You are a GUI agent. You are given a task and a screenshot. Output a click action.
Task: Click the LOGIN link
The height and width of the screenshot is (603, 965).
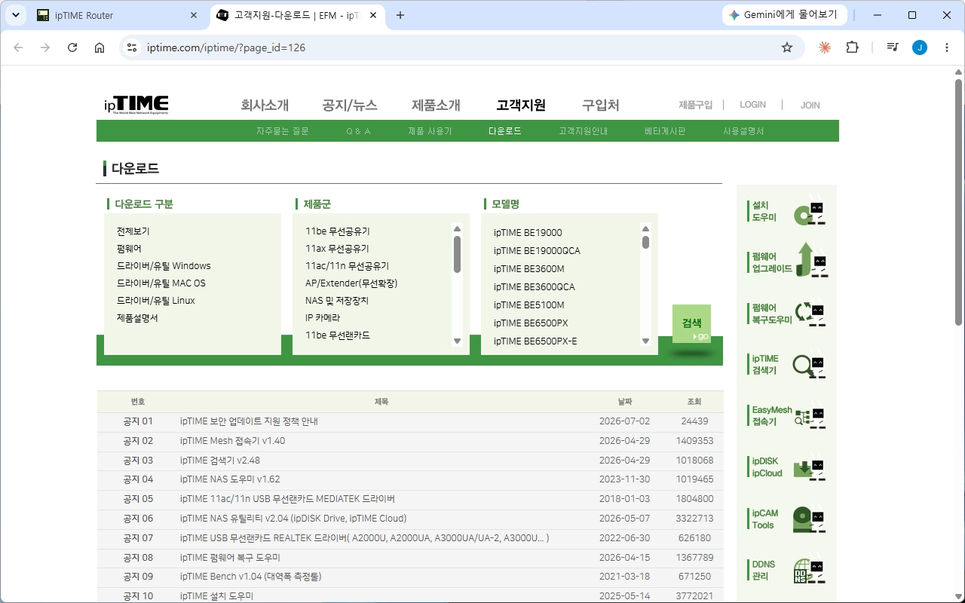point(752,105)
